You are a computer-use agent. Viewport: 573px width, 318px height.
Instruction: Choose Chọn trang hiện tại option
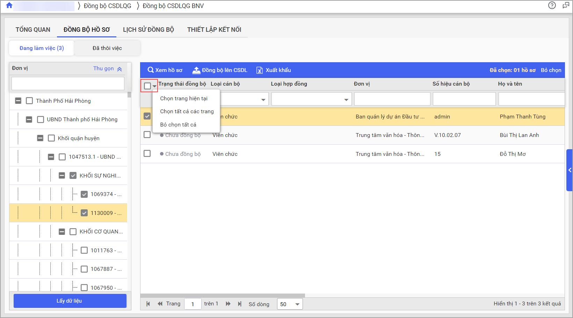pyautogui.click(x=184, y=99)
